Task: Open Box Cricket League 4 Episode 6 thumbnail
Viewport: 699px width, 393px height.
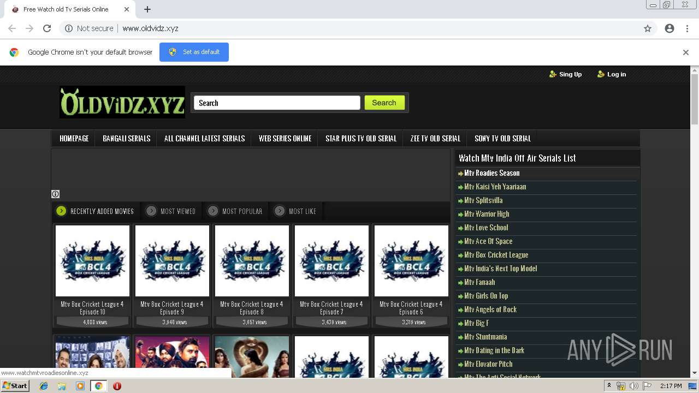Action: point(411,261)
